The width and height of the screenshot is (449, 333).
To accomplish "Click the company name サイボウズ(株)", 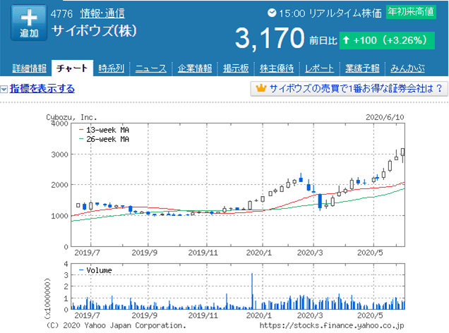I will tap(94, 30).
